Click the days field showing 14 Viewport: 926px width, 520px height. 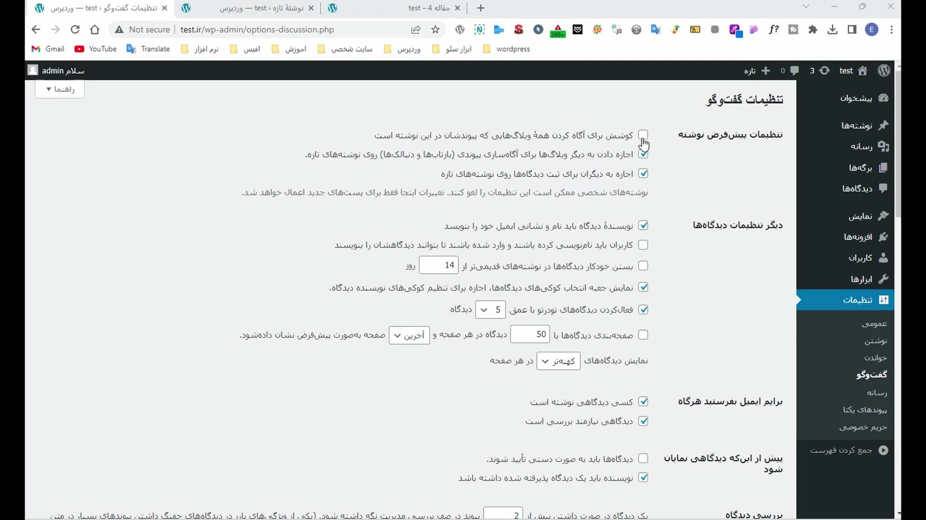pos(438,265)
